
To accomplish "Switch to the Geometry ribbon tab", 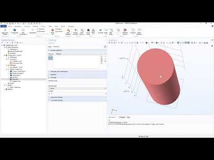I will click(x=27, y=26).
